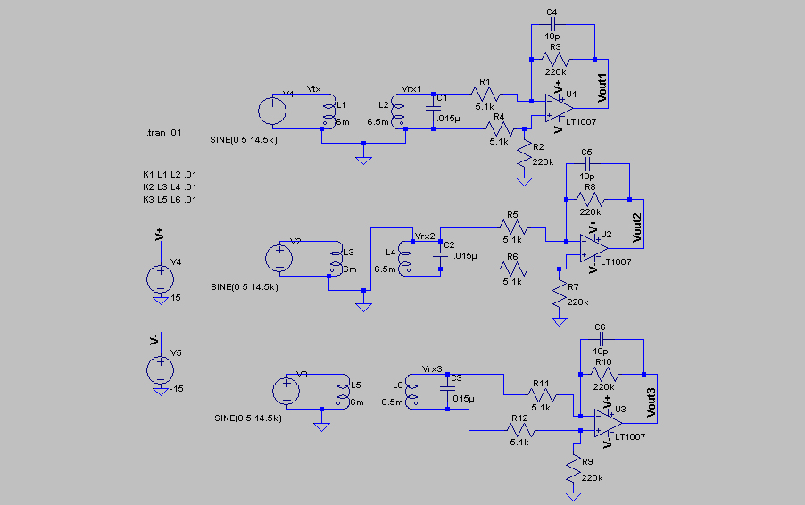Viewport: 805px width, 505px height.
Task: Click the Vout3 output label
Action: [651, 402]
